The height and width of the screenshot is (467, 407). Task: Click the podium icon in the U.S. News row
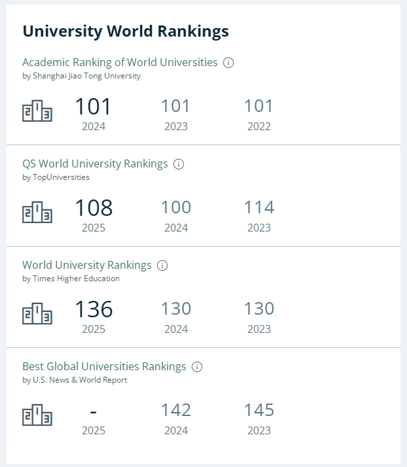(x=37, y=415)
